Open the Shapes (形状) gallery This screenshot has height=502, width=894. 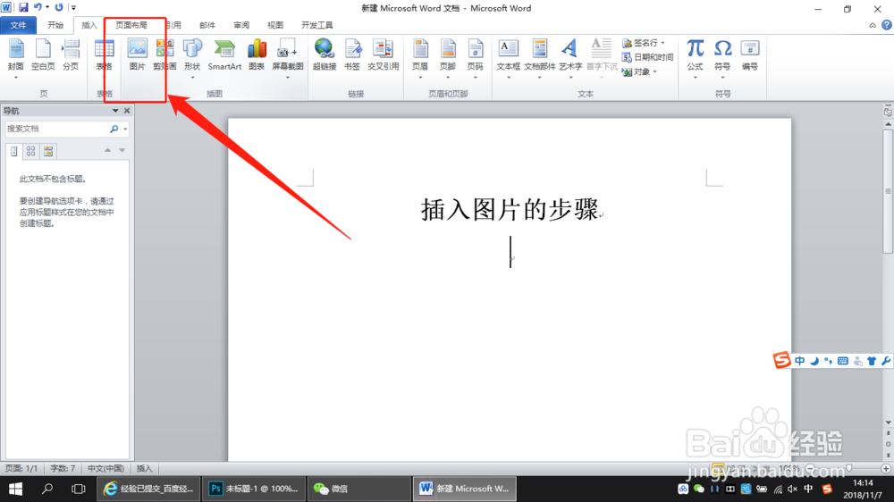point(192,59)
